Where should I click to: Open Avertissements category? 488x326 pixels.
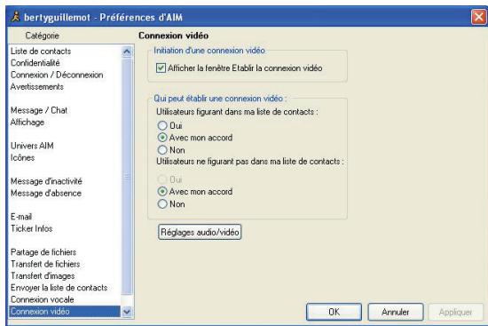[x=37, y=87]
